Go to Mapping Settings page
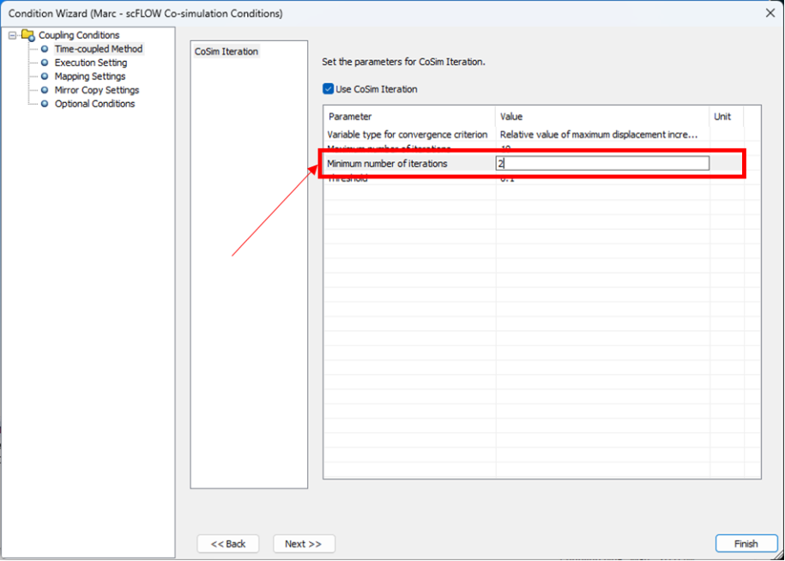Viewport: 785px width, 561px height. (90, 76)
